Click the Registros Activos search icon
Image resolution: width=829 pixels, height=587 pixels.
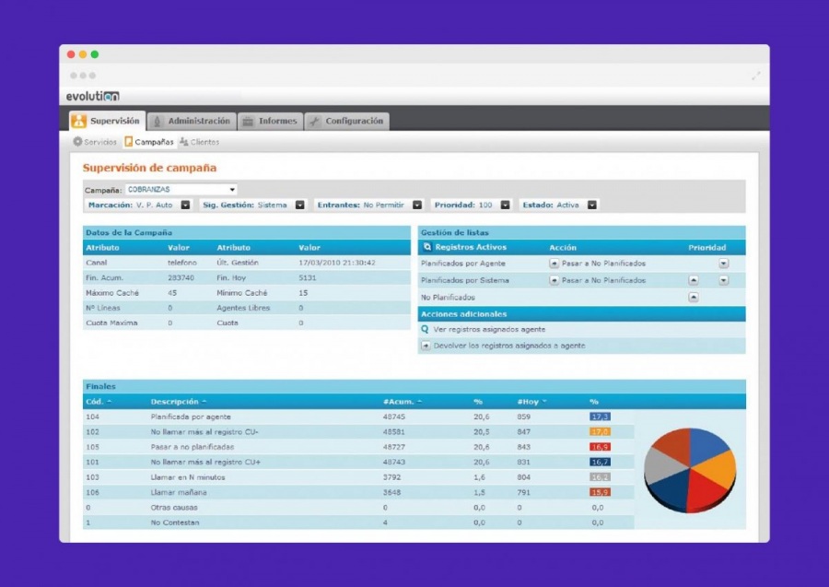tap(427, 247)
